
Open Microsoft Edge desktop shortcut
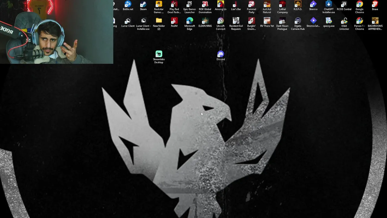(x=190, y=24)
